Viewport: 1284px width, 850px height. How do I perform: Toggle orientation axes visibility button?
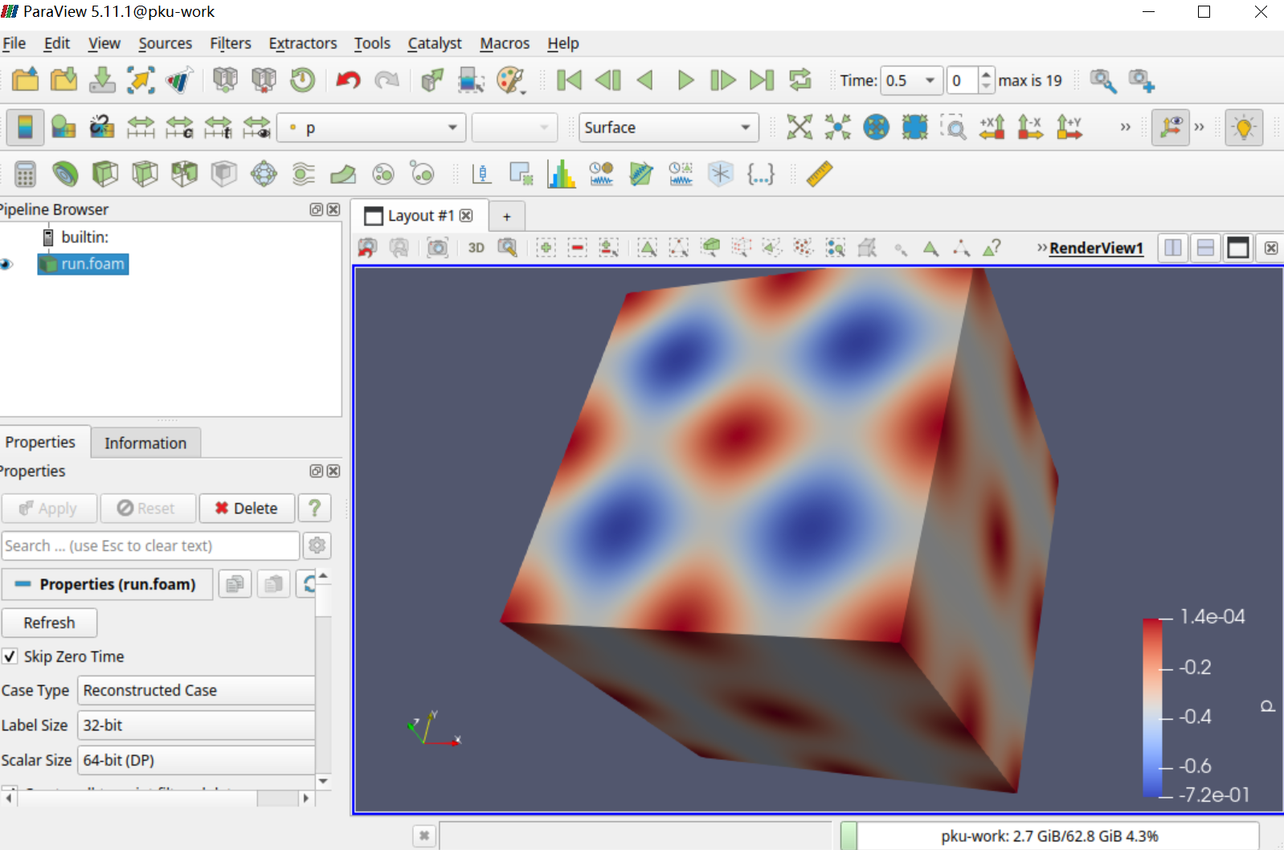pos(1171,127)
